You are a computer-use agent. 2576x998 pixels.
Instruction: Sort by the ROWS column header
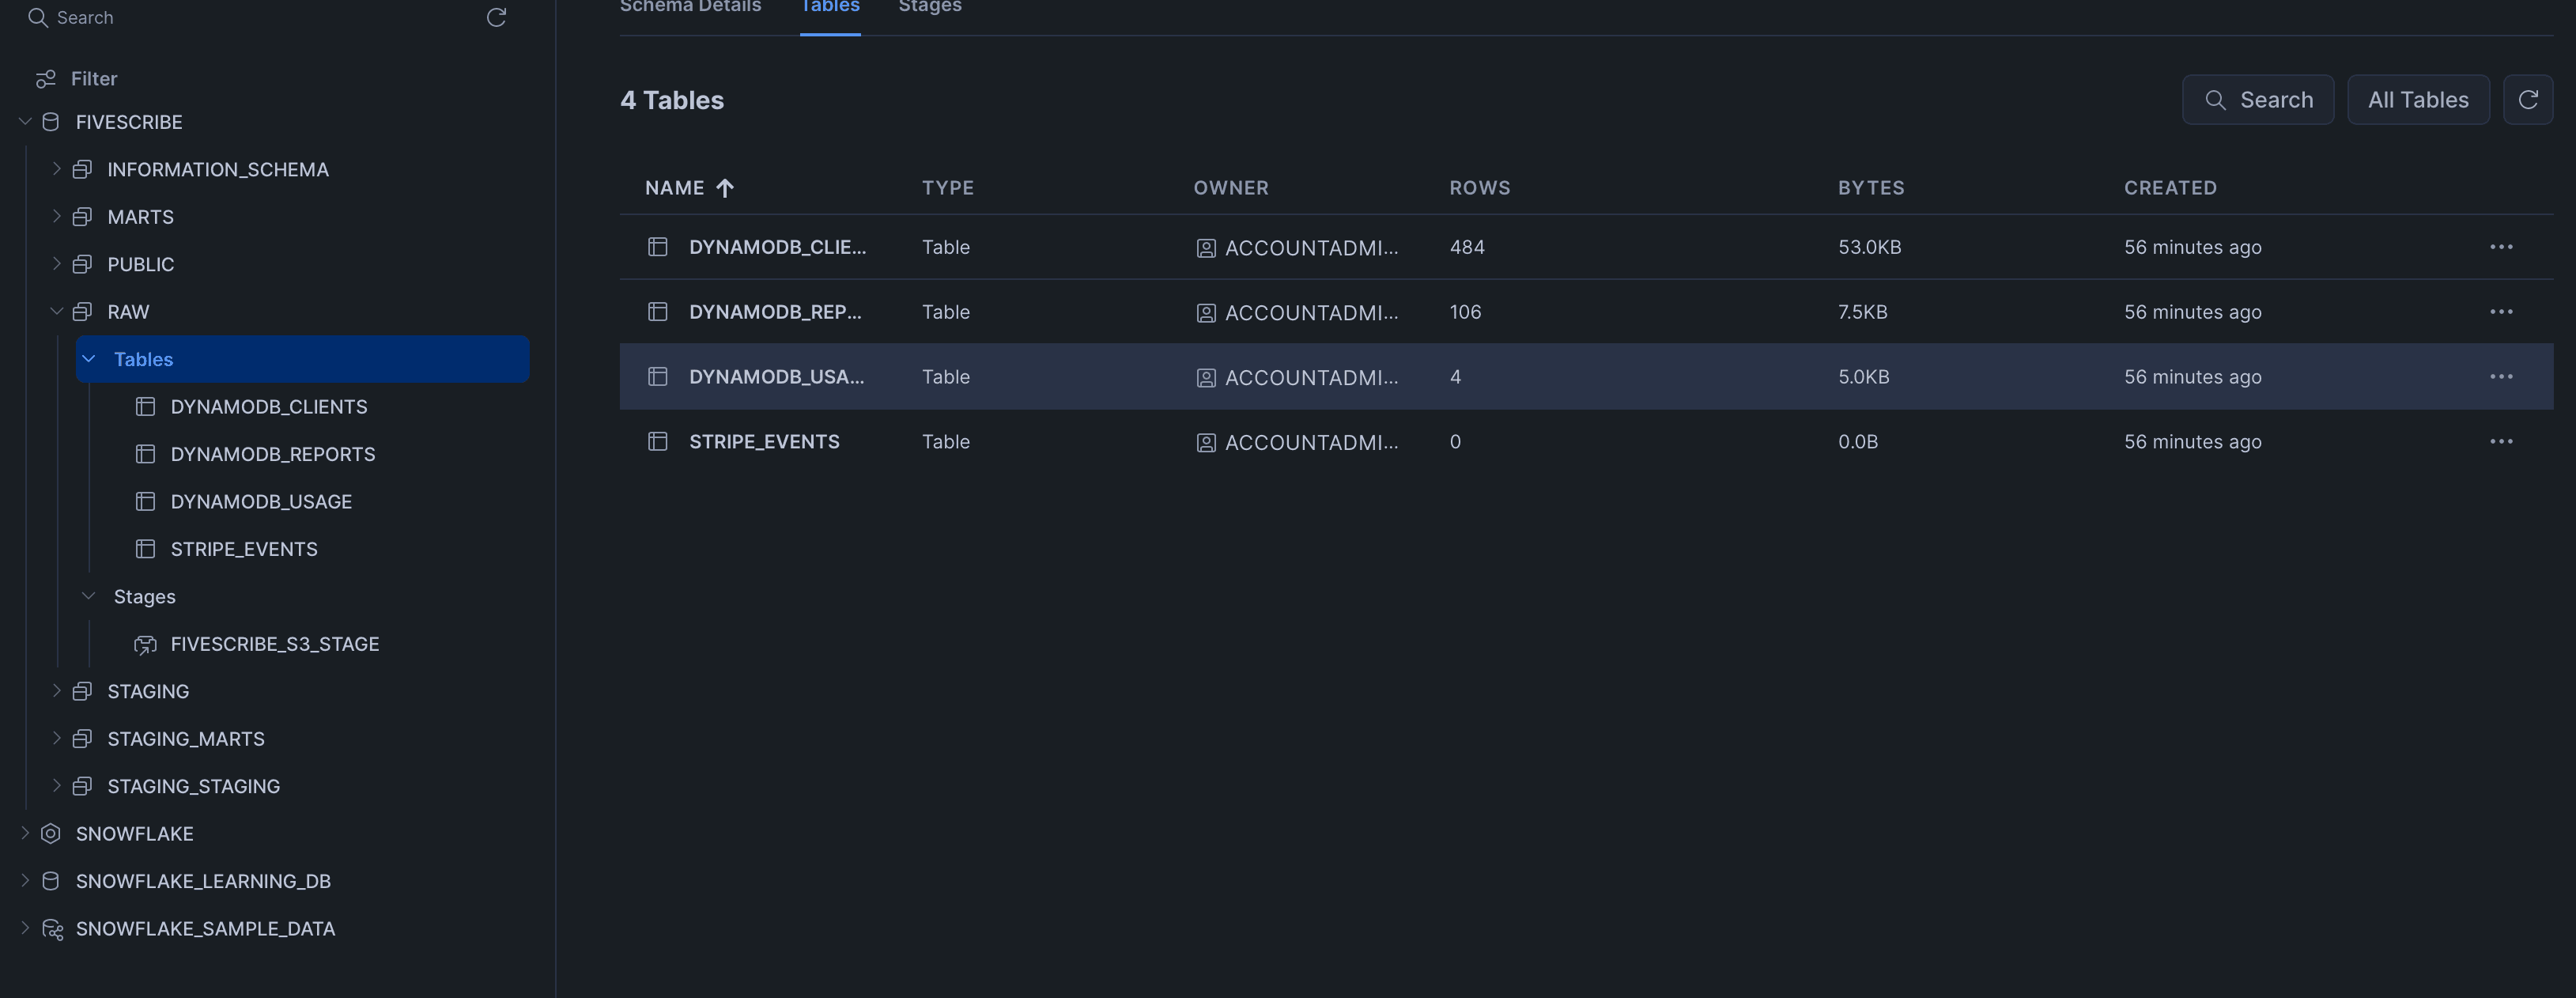[x=1479, y=188]
